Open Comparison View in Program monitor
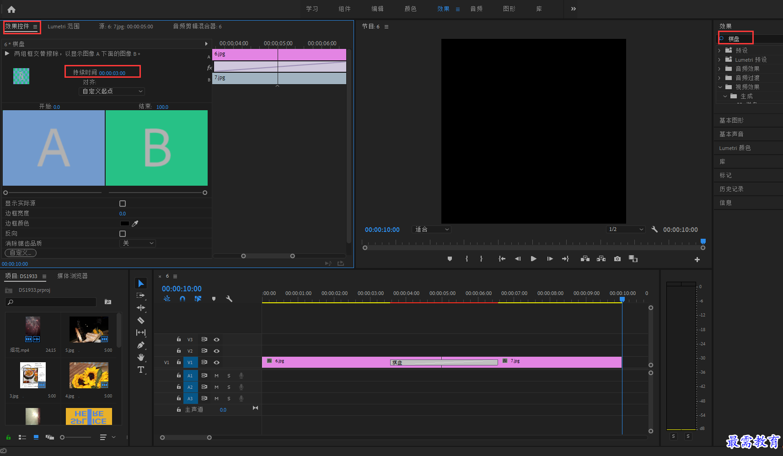The image size is (783, 456). tap(633, 259)
